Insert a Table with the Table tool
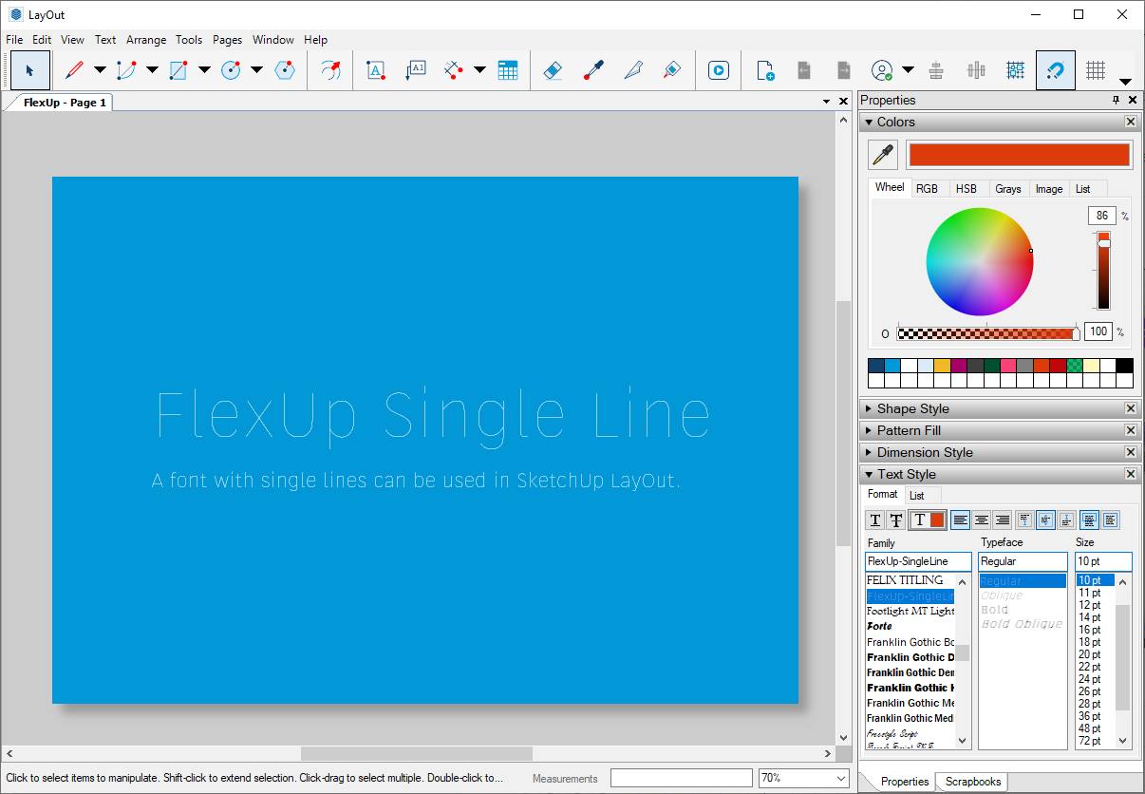The height and width of the screenshot is (794, 1145). tap(508, 70)
